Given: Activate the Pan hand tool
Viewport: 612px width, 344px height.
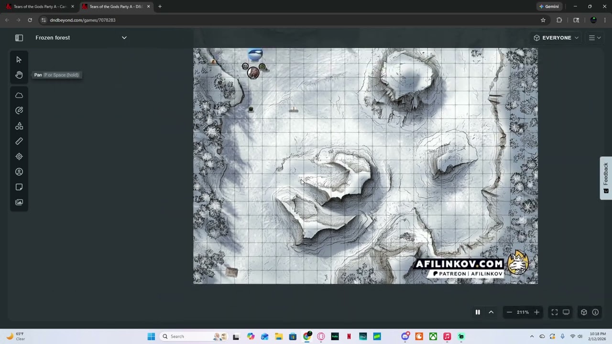Looking at the screenshot, I should click(19, 75).
